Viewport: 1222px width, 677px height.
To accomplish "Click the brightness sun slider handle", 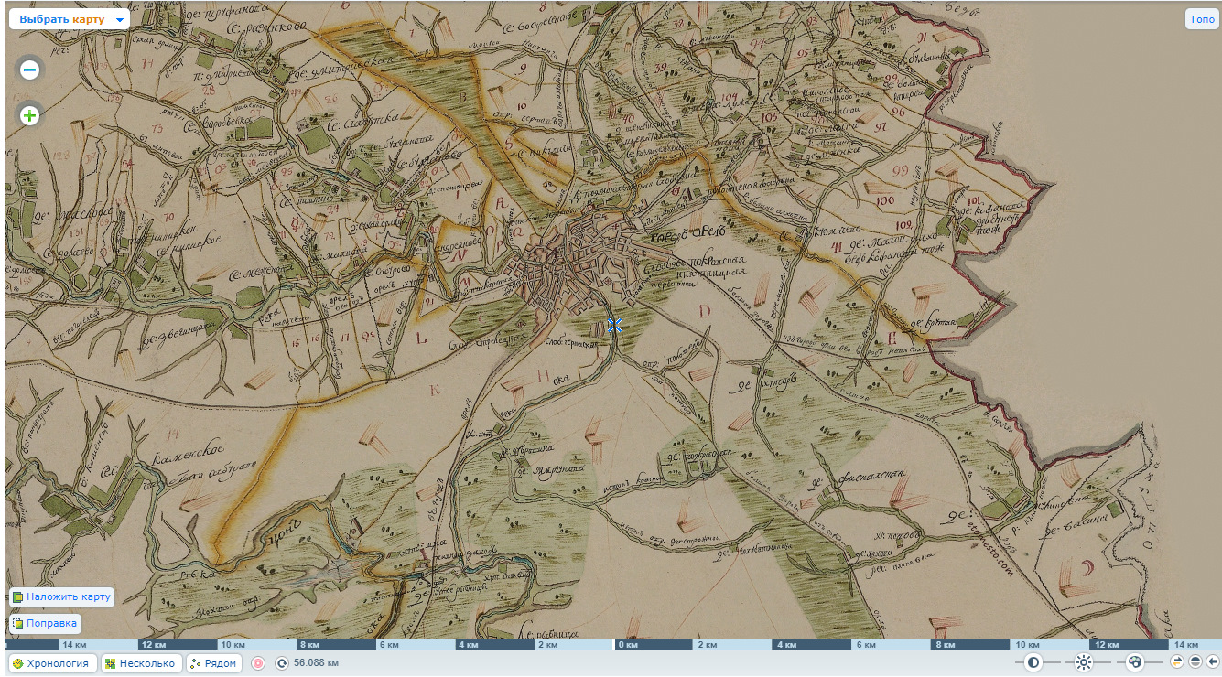I will click(x=1084, y=662).
